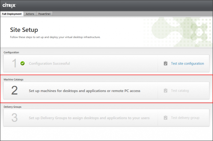Click the large step number 2

point(14,91)
